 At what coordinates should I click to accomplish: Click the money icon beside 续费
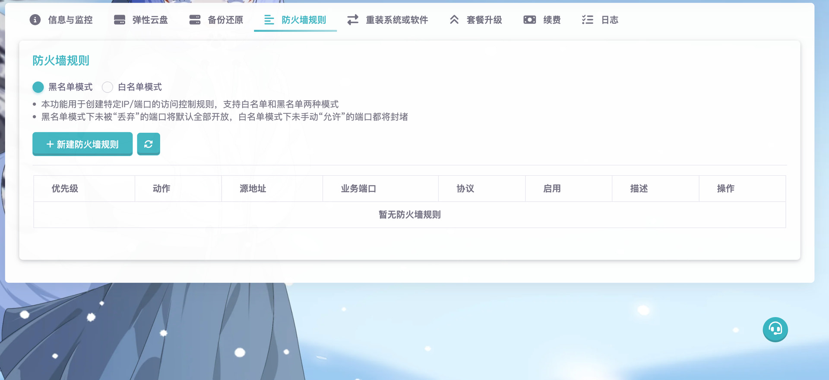530,20
